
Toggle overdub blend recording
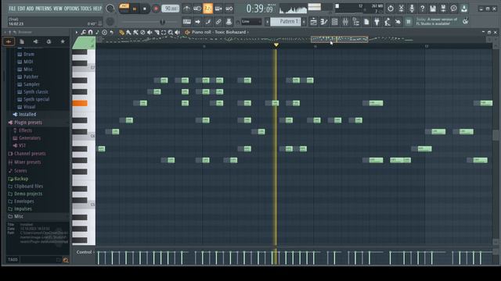tap(218, 9)
